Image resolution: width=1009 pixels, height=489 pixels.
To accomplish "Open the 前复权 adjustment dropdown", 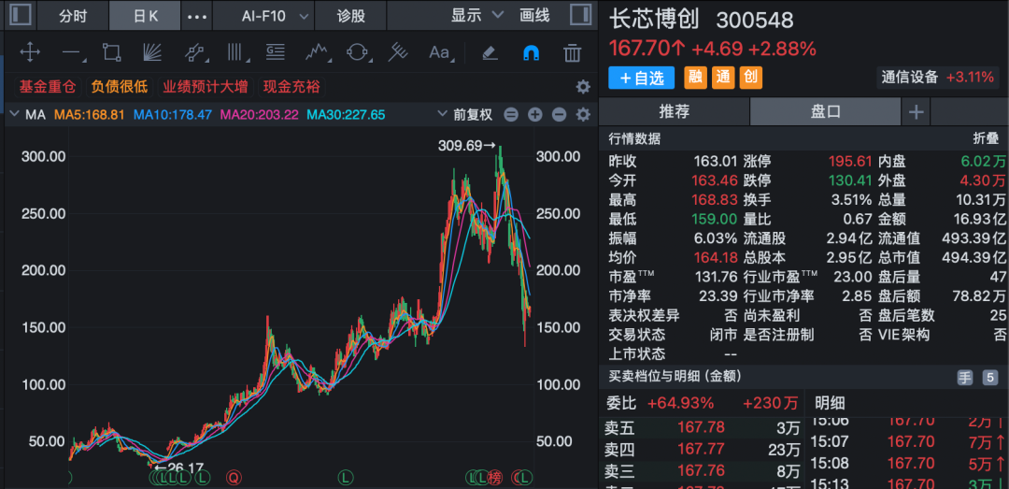I will (x=464, y=115).
